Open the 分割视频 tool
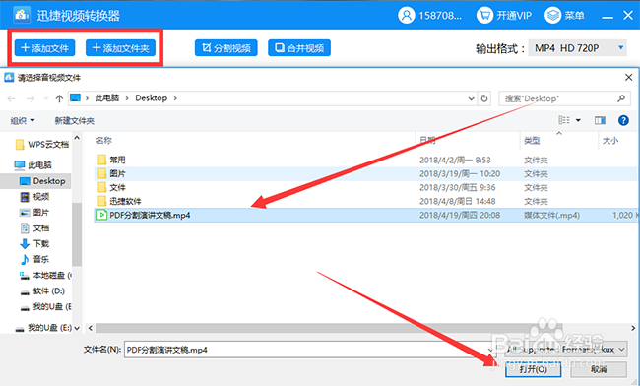Image resolution: width=640 pixels, height=386 pixels. pyautogui.click(x=226, y=47)
